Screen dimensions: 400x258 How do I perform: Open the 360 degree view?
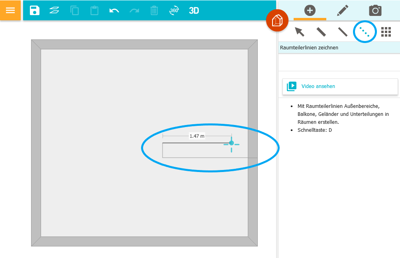[x=174, y=10]
